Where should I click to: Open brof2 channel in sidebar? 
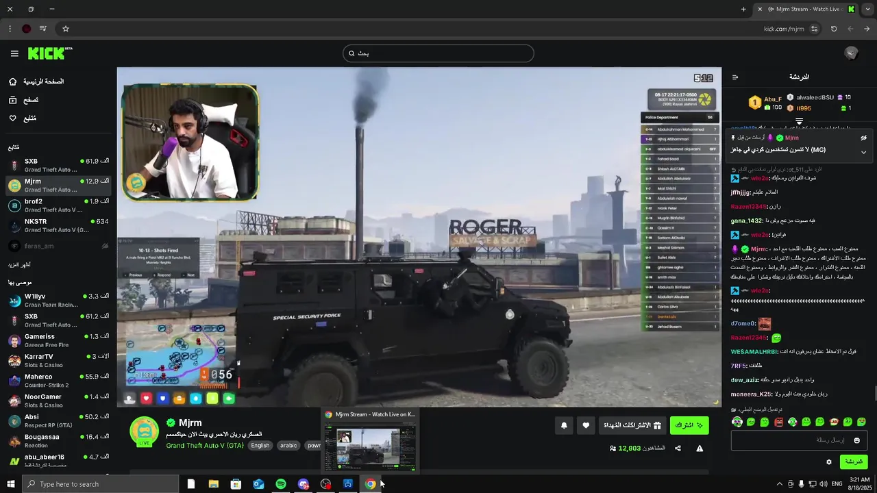tap(58, 205)
